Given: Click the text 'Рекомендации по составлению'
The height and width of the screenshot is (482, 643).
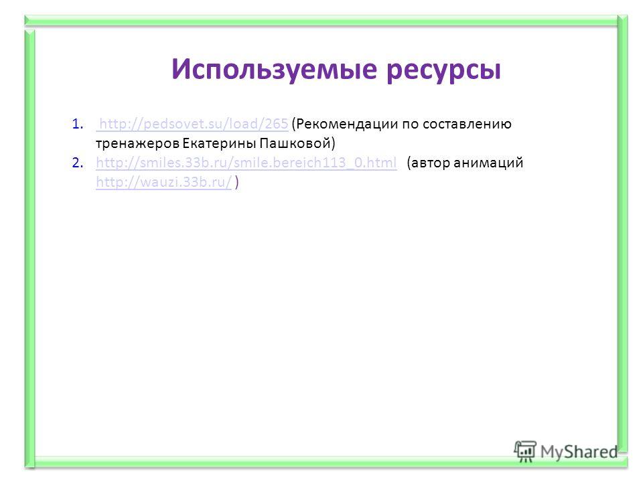Looking at the screenshot, I should click(403, 124).
